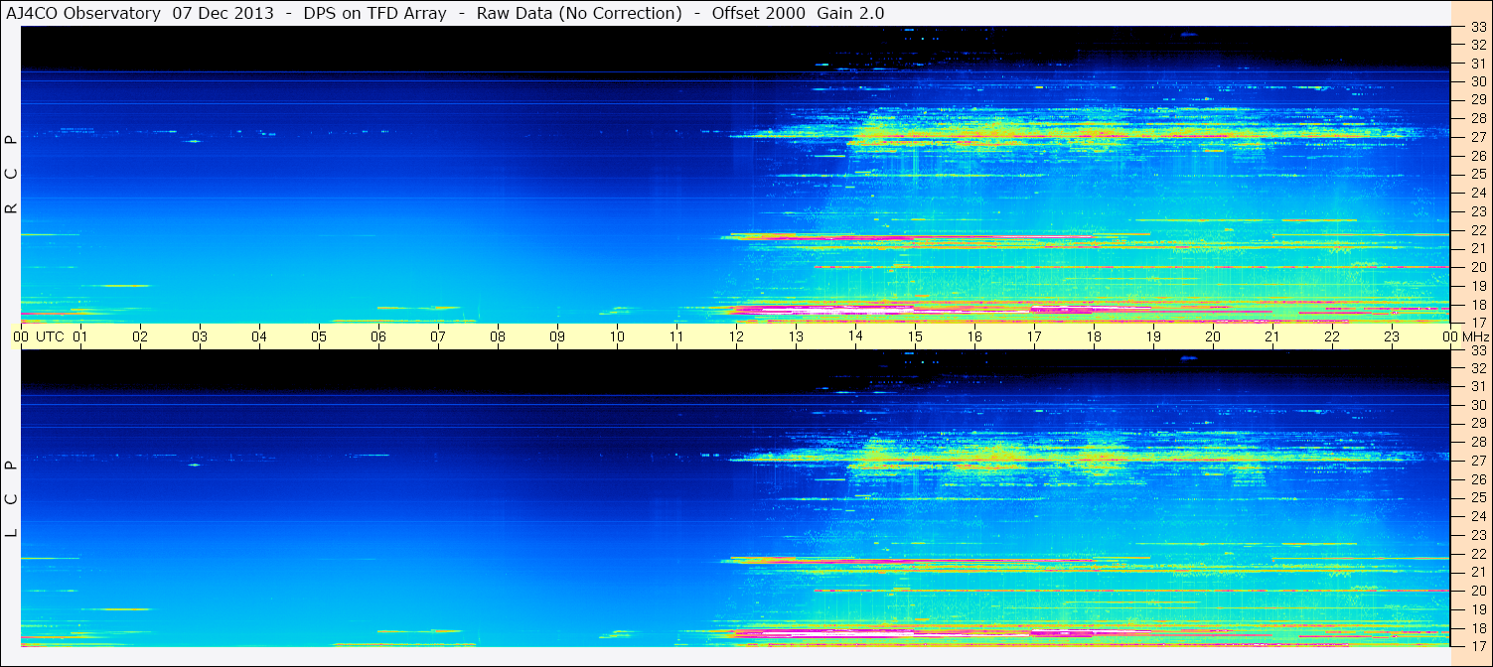Image resolution: width=1493 pixels, height=667 pixels.
Task: Click the 27 MHz label on RCP scale
Action: pos(1477,137)
